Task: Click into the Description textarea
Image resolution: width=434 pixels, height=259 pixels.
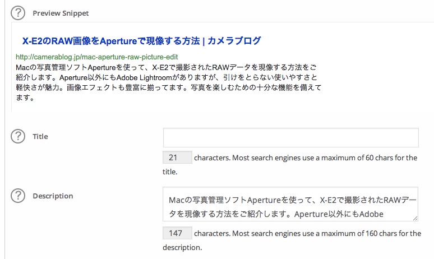Action: point(290,204)
